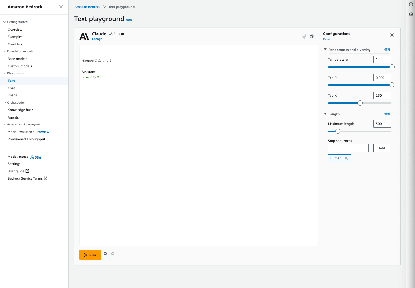Click the Anthropic logo next to Claude
The height and width of the screenshot is (288, 415).
pyautogui.click(x=84, y=36)
